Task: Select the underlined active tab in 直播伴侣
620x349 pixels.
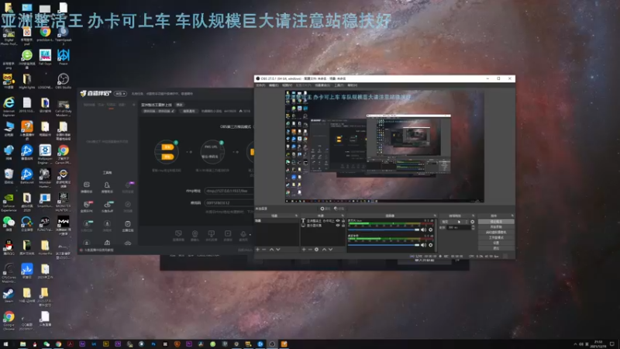Action: [112, 105]
